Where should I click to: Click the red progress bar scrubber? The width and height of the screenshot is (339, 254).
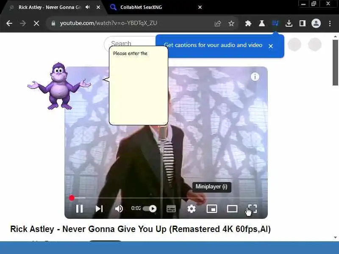pyautogui.click(x=72, y=198)
